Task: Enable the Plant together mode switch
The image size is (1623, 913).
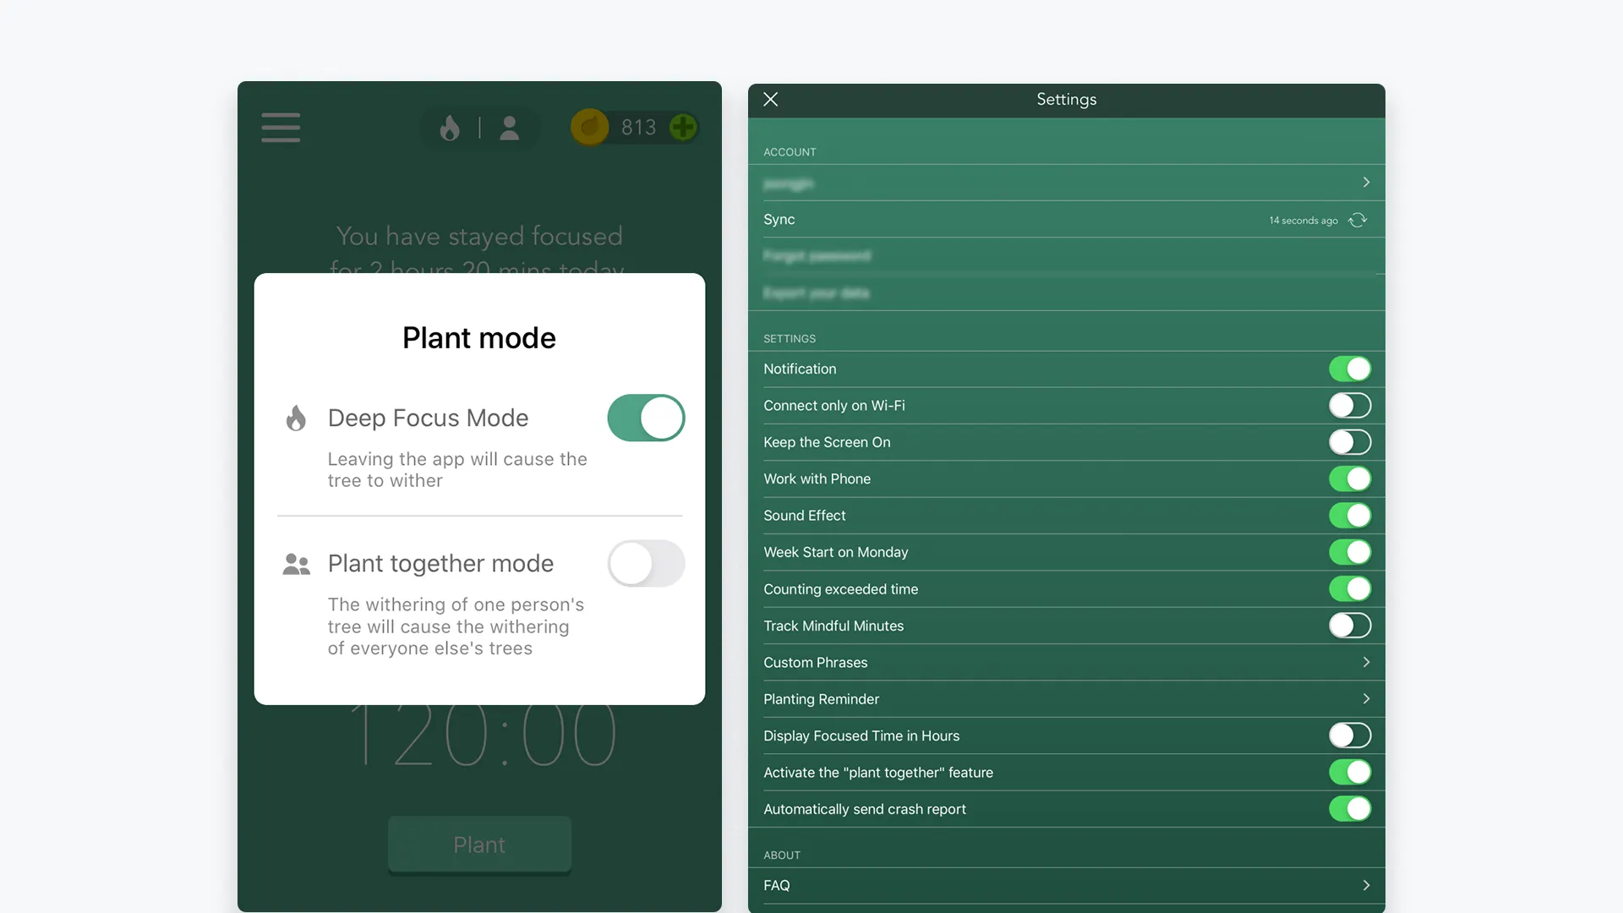Action: pos(646,564)
